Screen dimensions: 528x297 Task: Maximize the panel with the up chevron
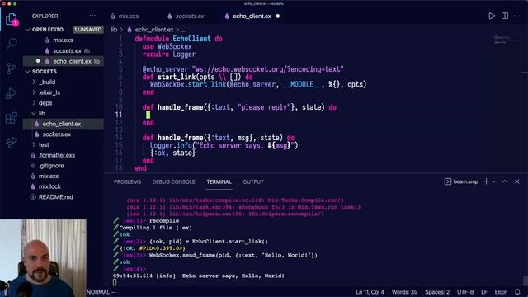click(x=505, y=181)
